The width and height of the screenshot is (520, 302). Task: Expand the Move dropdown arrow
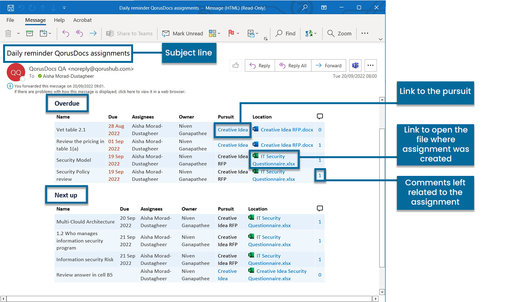pos(51,34)
